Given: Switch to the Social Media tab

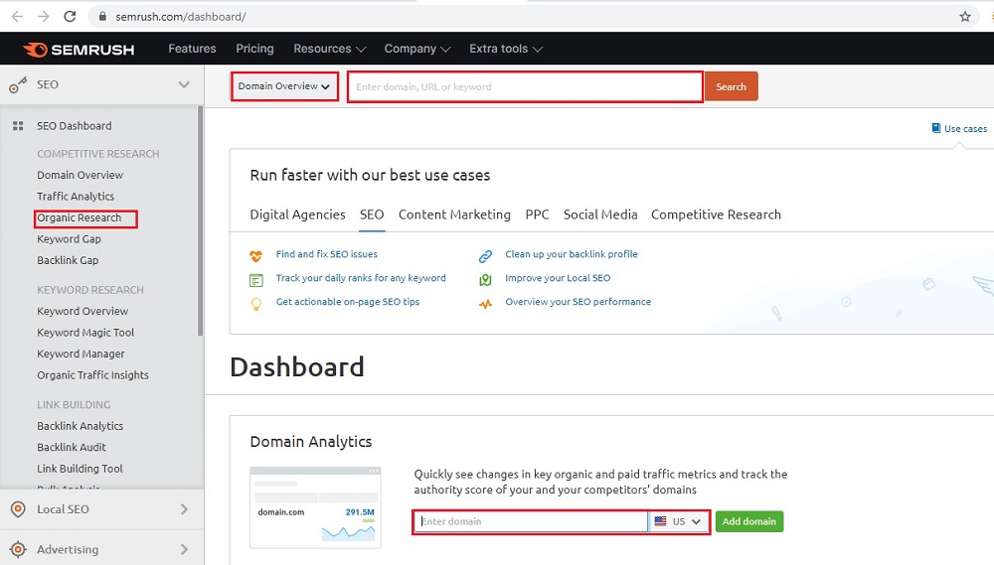Looking at the screenshot, I should point(600,214).
